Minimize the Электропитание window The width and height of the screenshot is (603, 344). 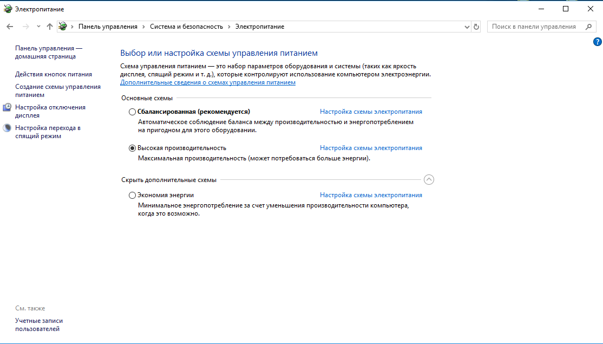tap(541, 9)
